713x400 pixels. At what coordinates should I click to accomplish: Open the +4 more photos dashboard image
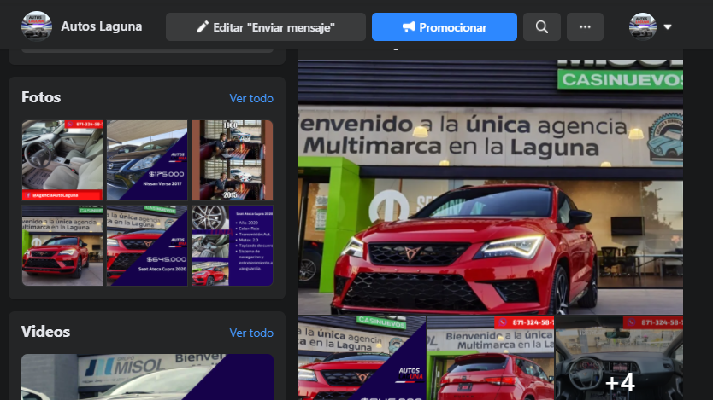pos(619,358)
